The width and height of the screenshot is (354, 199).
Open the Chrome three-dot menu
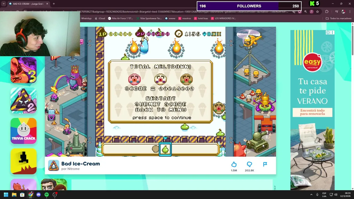pyautogui.click(x=350, y=12)
